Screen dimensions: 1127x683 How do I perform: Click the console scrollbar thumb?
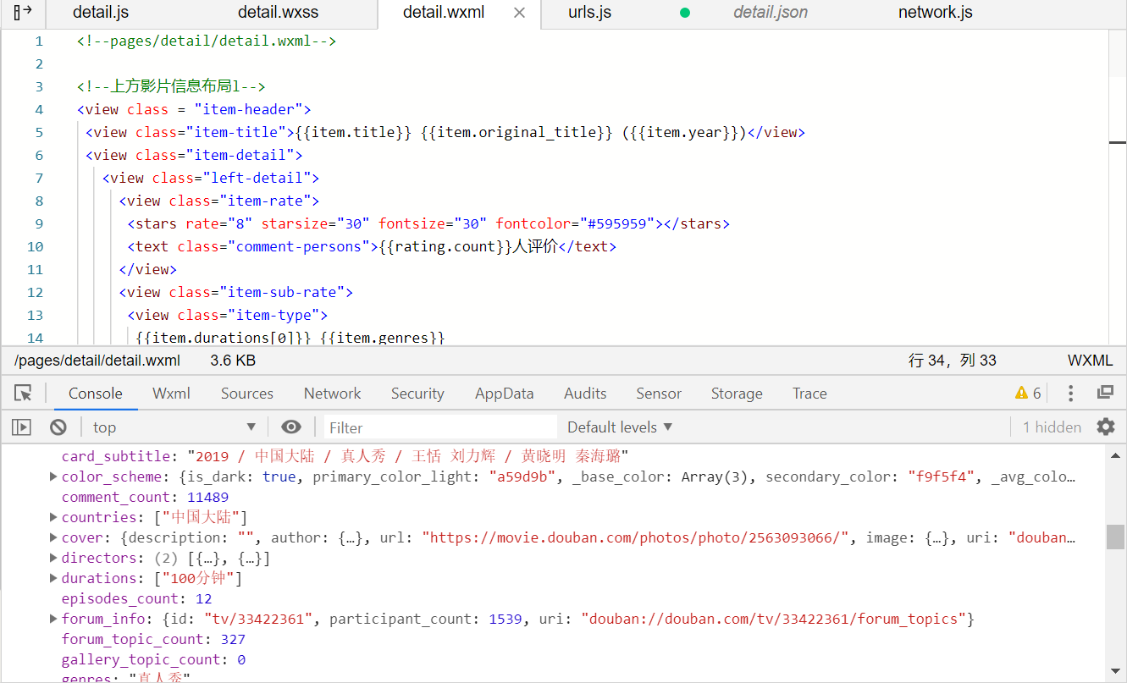(x=1116, y=537)
